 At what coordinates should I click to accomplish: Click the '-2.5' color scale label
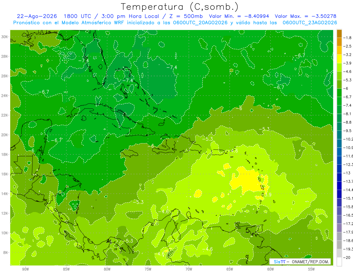point(347,46)
